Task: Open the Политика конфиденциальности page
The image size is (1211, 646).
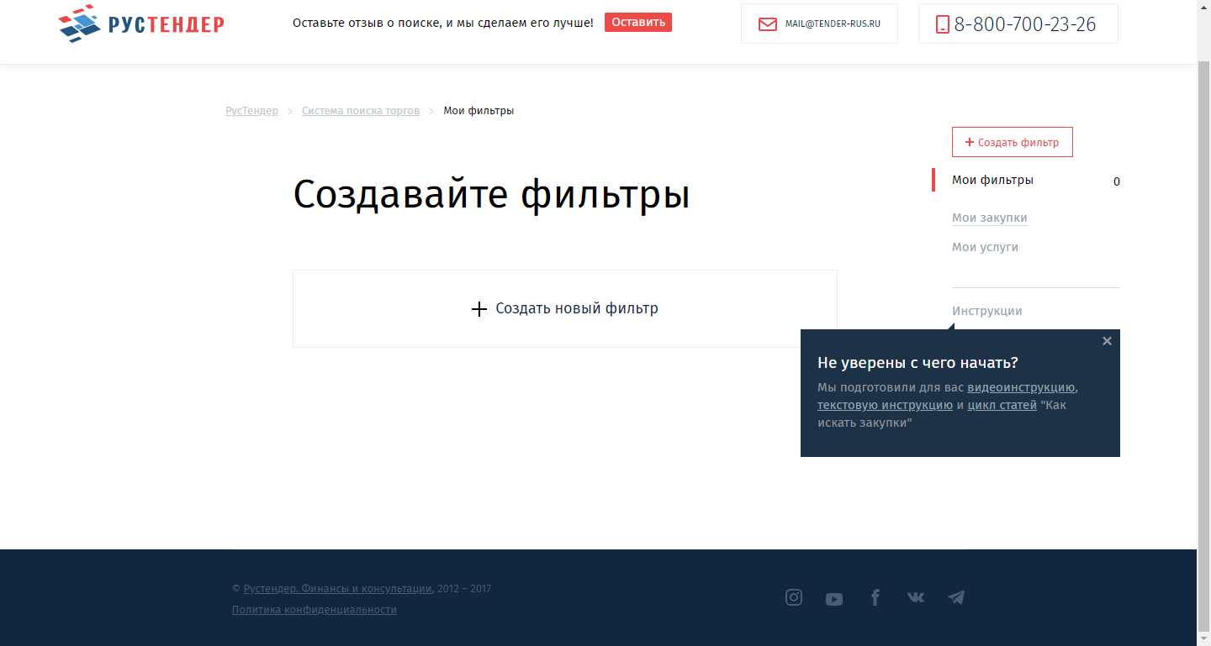Action: 315,609
